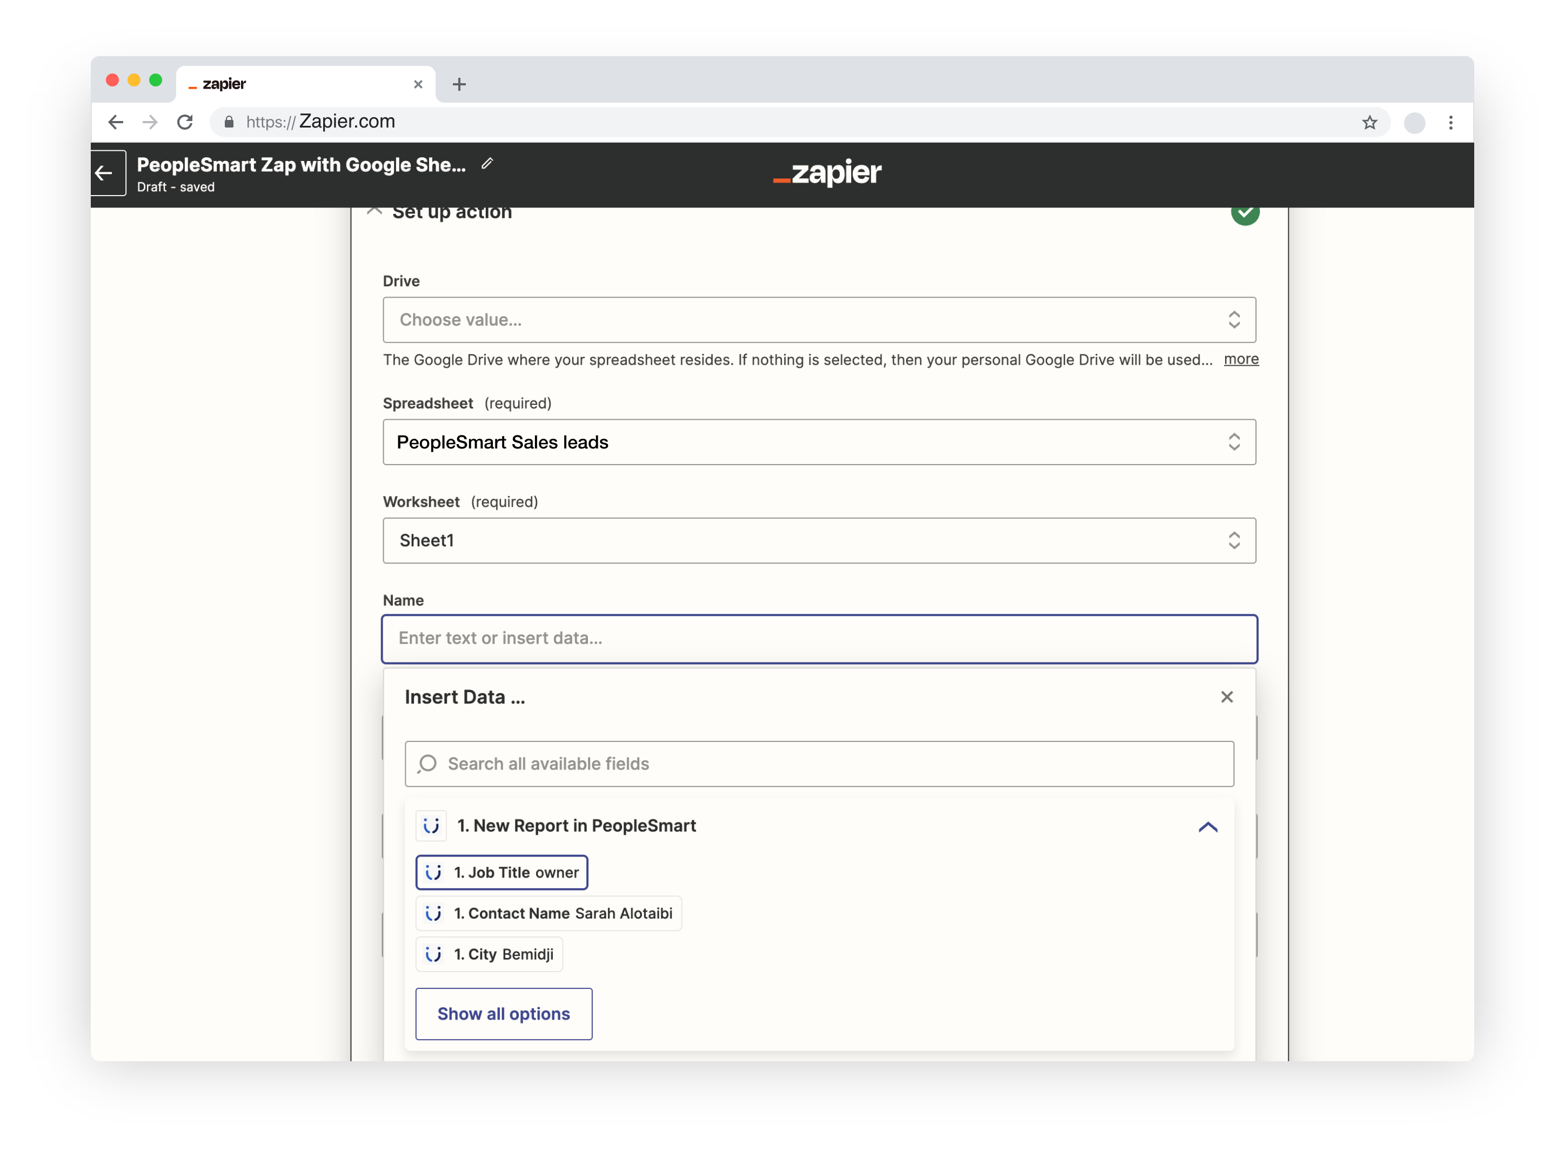Open the browser three-dot menu
The image size is (1565, 1152).
click(x=1450, y=123)
